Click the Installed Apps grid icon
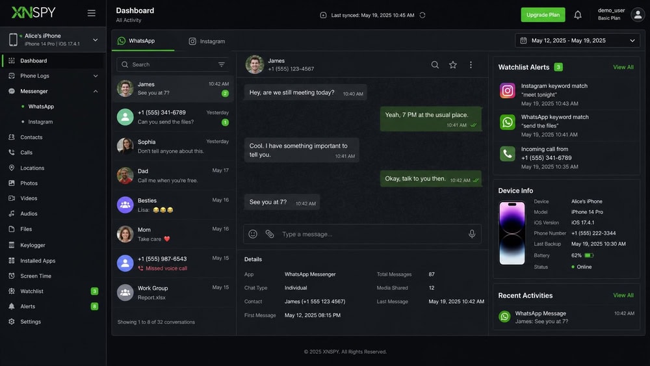The height and width of the screenshot is (366, 650). [x=12, y=260]
